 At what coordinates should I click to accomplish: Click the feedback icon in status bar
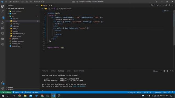pos(169,92)
